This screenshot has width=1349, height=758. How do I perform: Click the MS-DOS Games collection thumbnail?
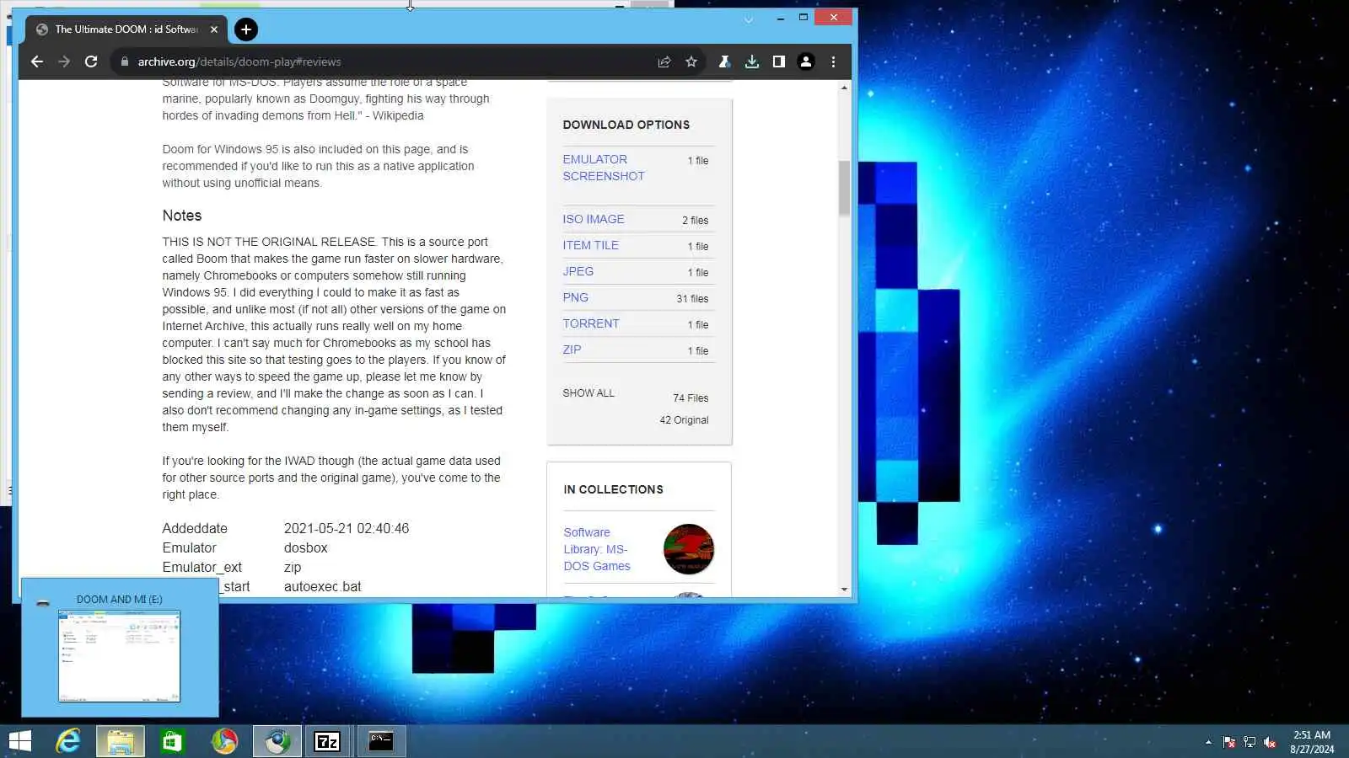coord(689,549)
